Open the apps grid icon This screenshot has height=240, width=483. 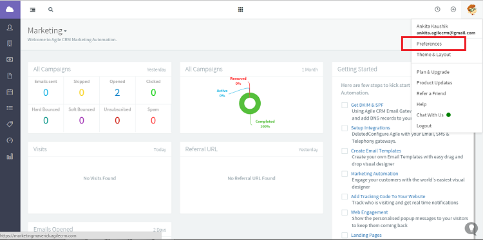pyautogui.click(x=241, y=10)
